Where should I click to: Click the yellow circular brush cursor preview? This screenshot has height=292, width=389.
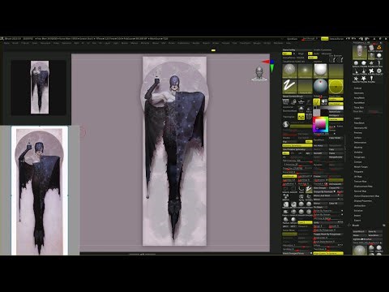coord(336,87)
